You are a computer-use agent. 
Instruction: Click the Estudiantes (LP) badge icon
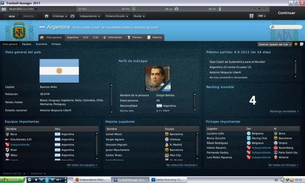[7, 139]
